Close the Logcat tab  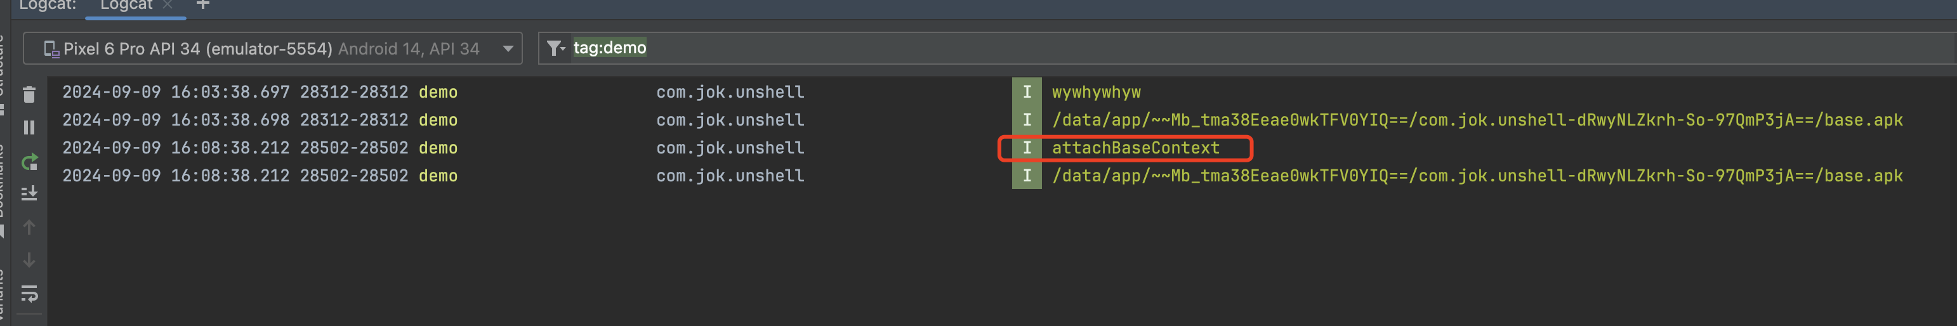pos(168,5)
